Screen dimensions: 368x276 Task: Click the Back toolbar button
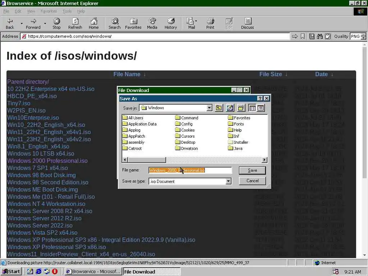(10, 23)
